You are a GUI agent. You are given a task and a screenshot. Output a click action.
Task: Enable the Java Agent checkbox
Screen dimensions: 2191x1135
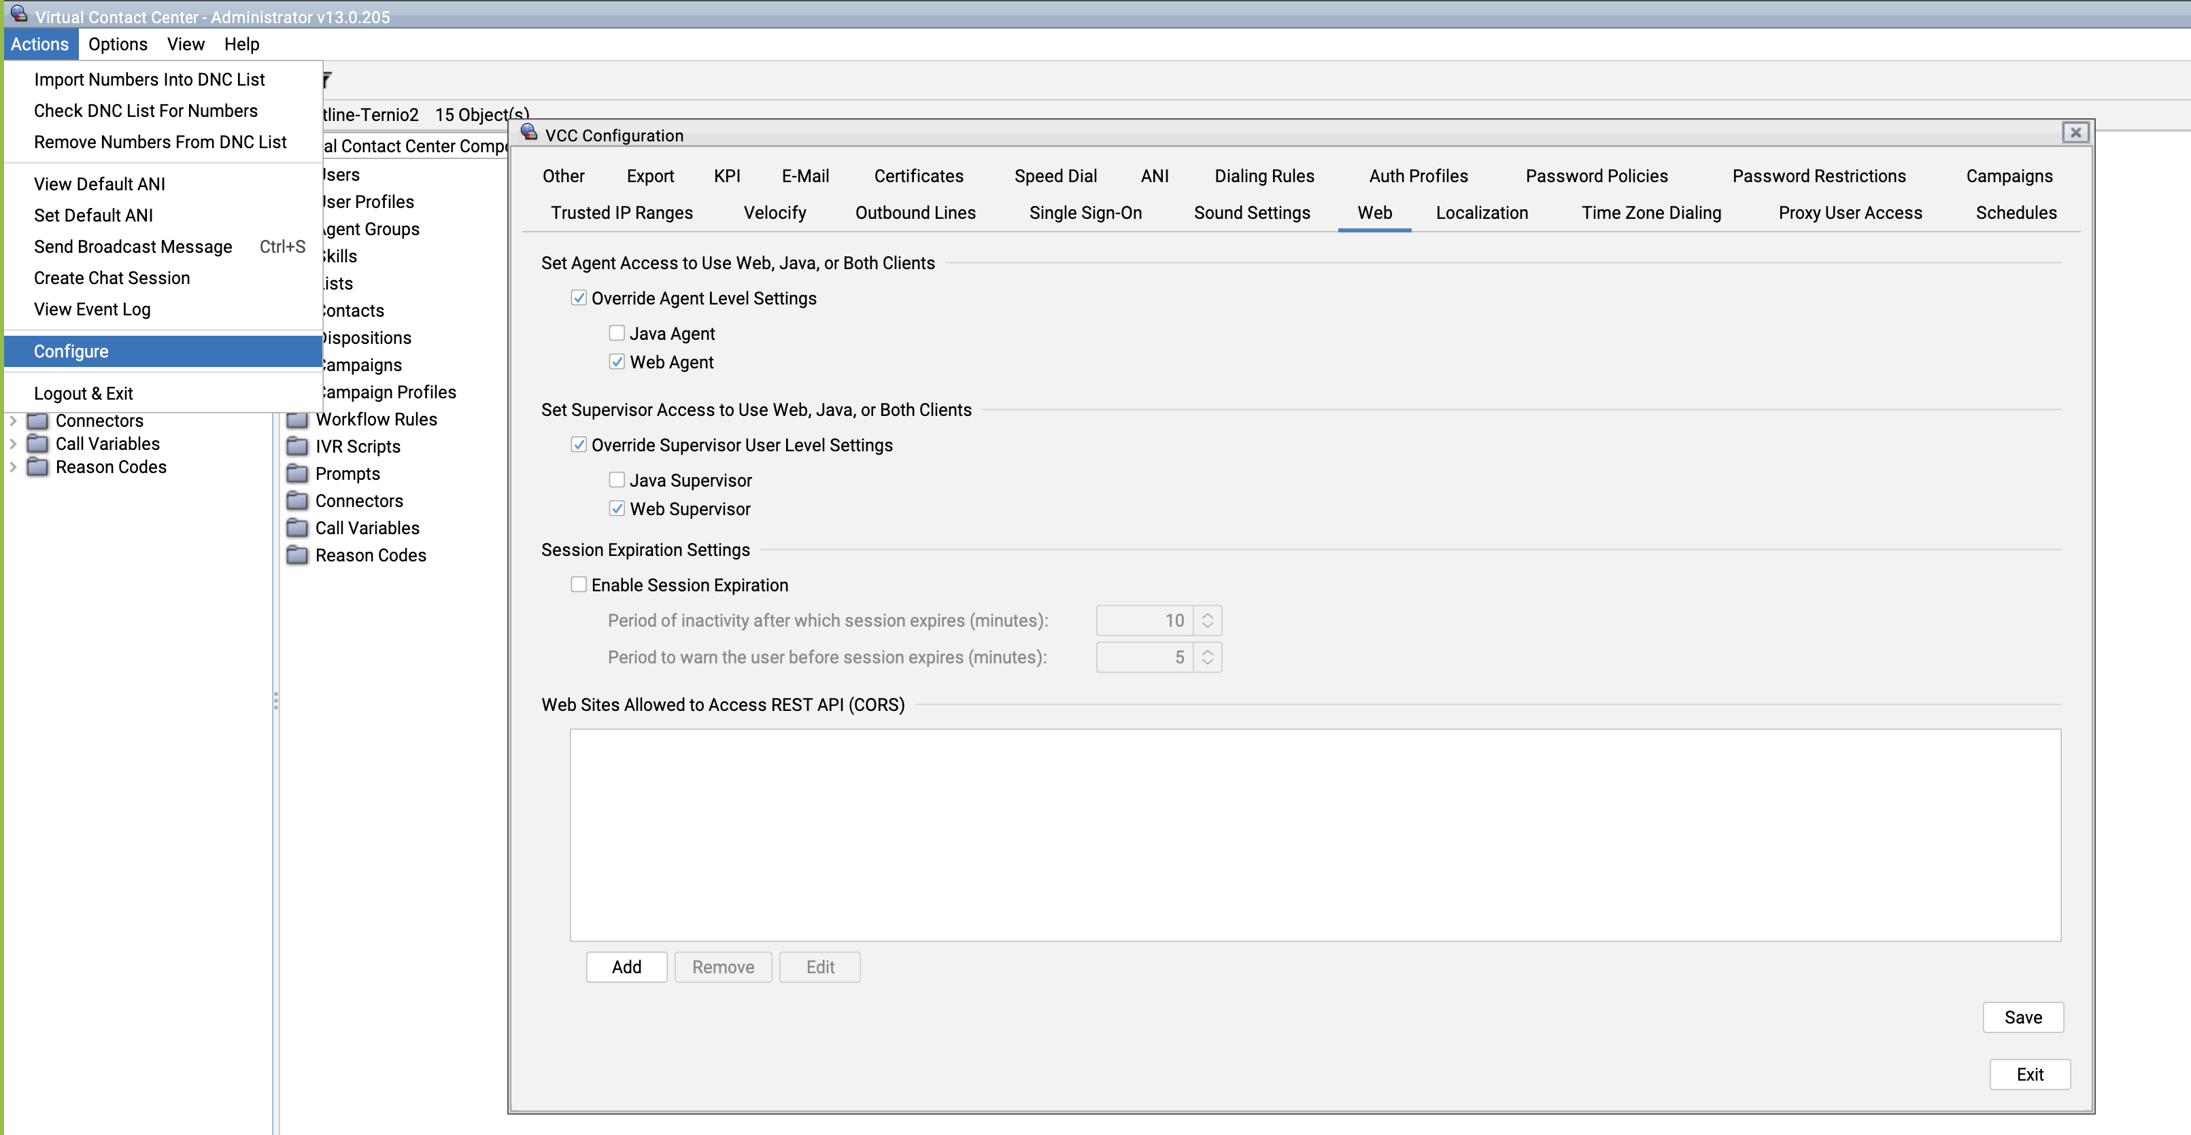click(617, 333)
